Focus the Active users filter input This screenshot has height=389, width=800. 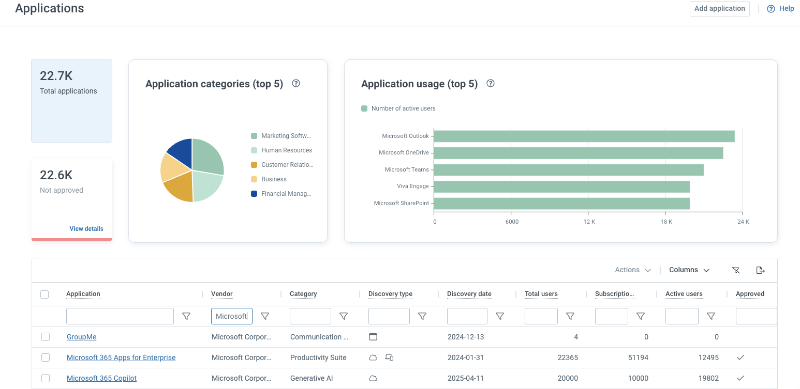point(682,316)
